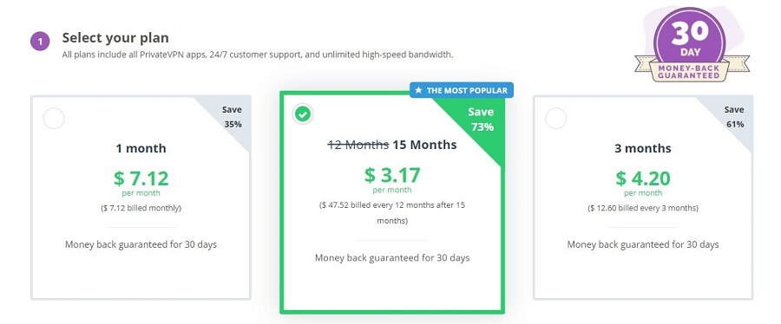The image size is (781, 324).
Task: Select the 3 months plan radio button
Action: point(556,119)
